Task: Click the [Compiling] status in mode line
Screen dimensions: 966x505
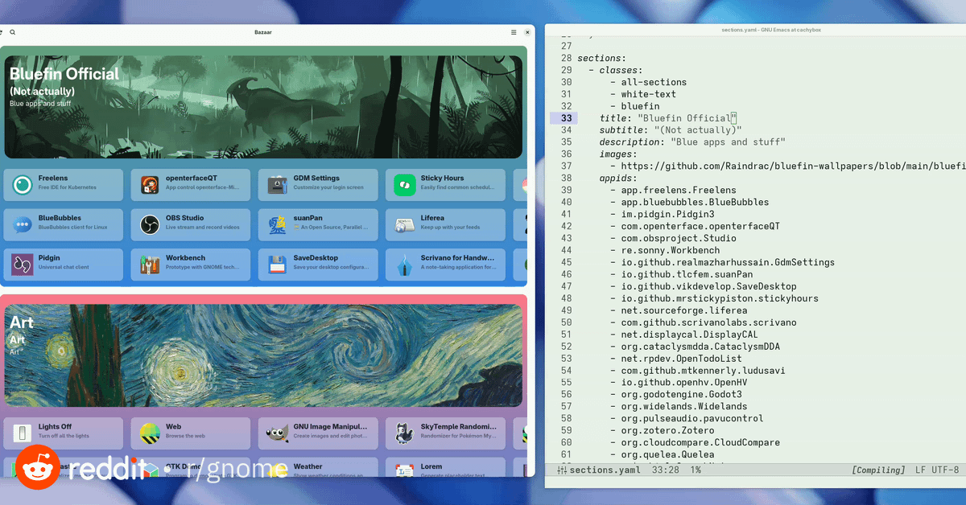Action: click(x=878, y=470)
